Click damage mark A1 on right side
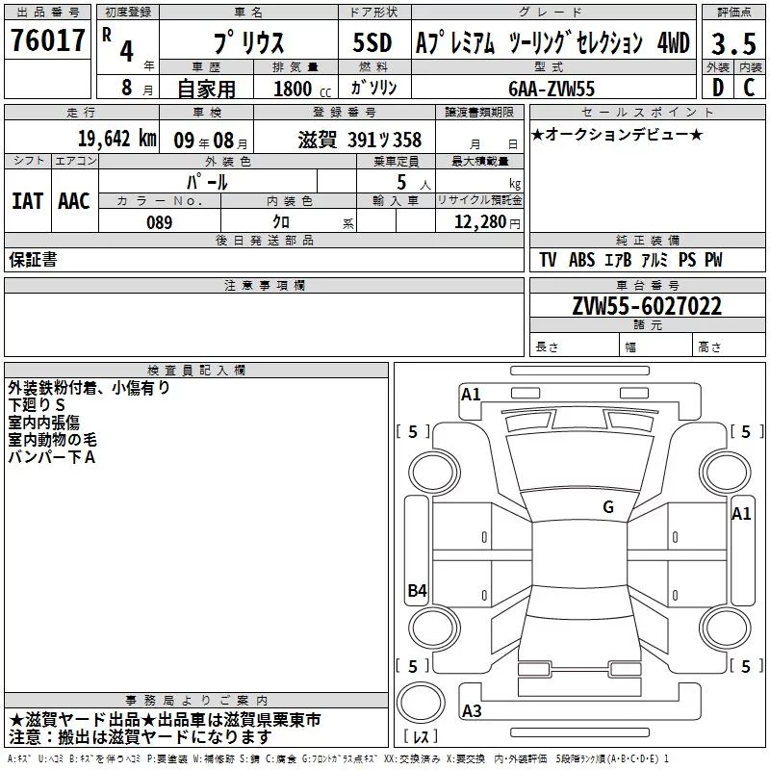Viewport: 770px width, 770px height. [741, 514]
